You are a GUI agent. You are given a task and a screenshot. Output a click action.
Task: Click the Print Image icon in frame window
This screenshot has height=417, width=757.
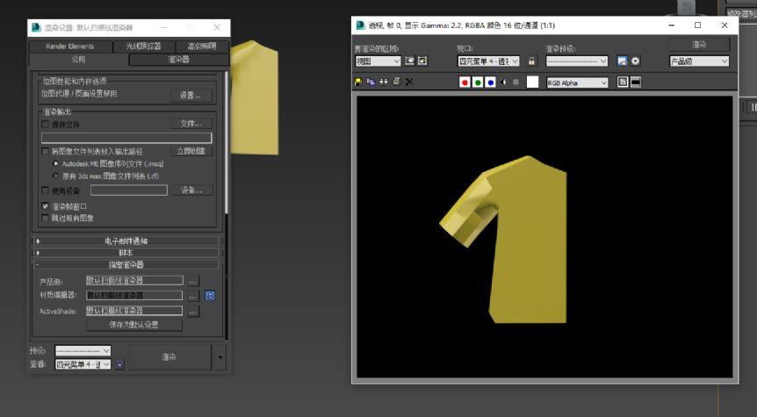[x=396, y=82]
